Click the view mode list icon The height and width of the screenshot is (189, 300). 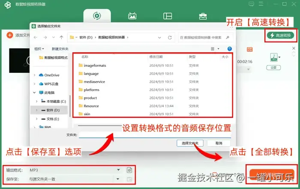[213, 49]
